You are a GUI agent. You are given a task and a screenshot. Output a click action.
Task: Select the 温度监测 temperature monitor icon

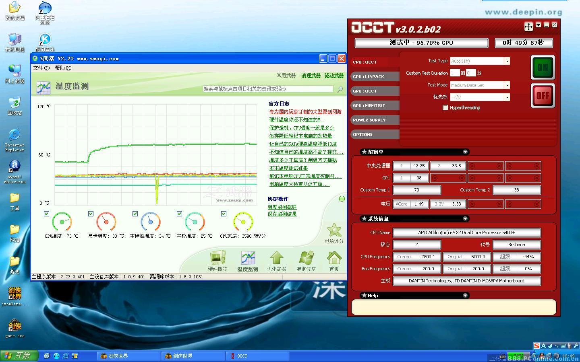pos(247,261)
